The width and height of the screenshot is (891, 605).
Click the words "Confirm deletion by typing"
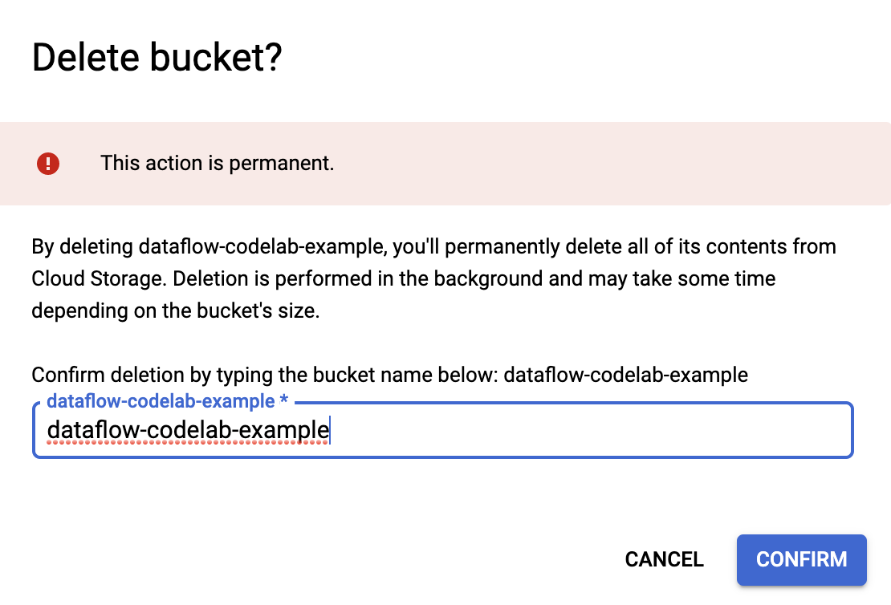coord(128,375)
